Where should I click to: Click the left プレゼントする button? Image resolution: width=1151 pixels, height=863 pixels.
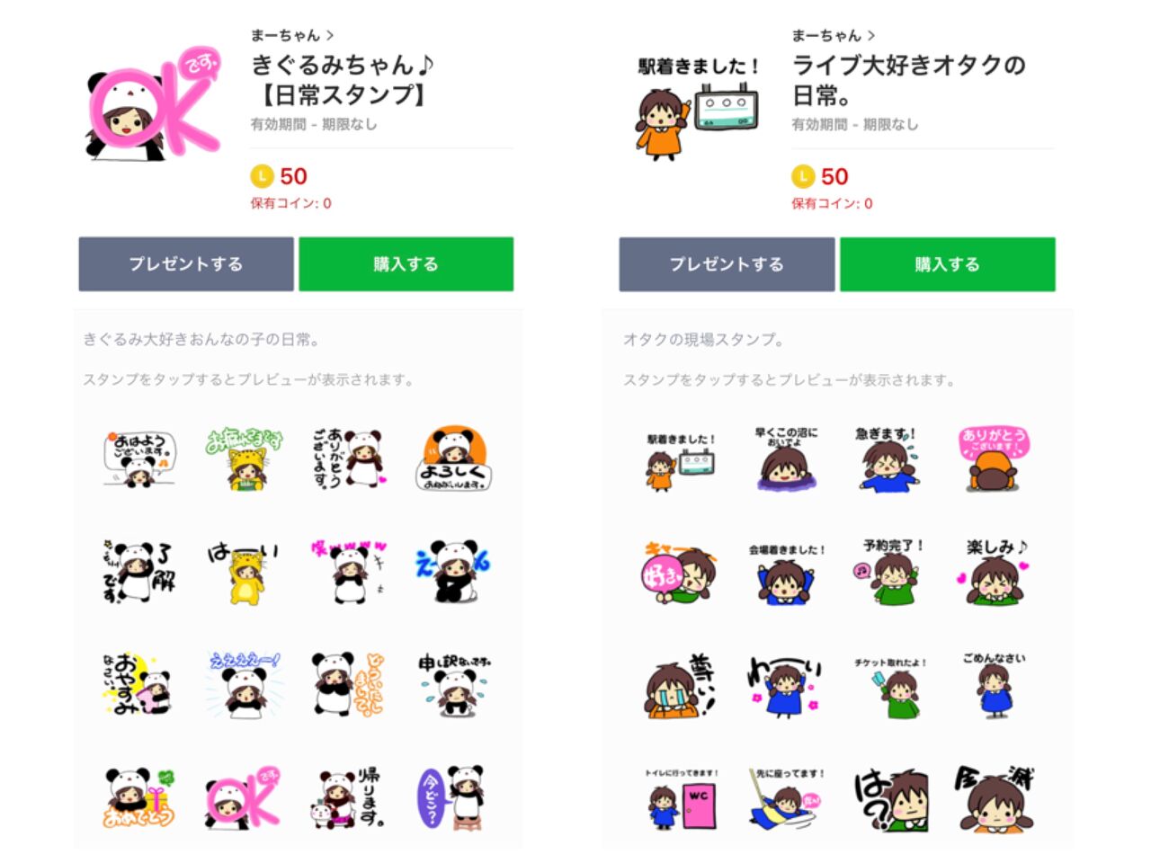pos(186,264)
